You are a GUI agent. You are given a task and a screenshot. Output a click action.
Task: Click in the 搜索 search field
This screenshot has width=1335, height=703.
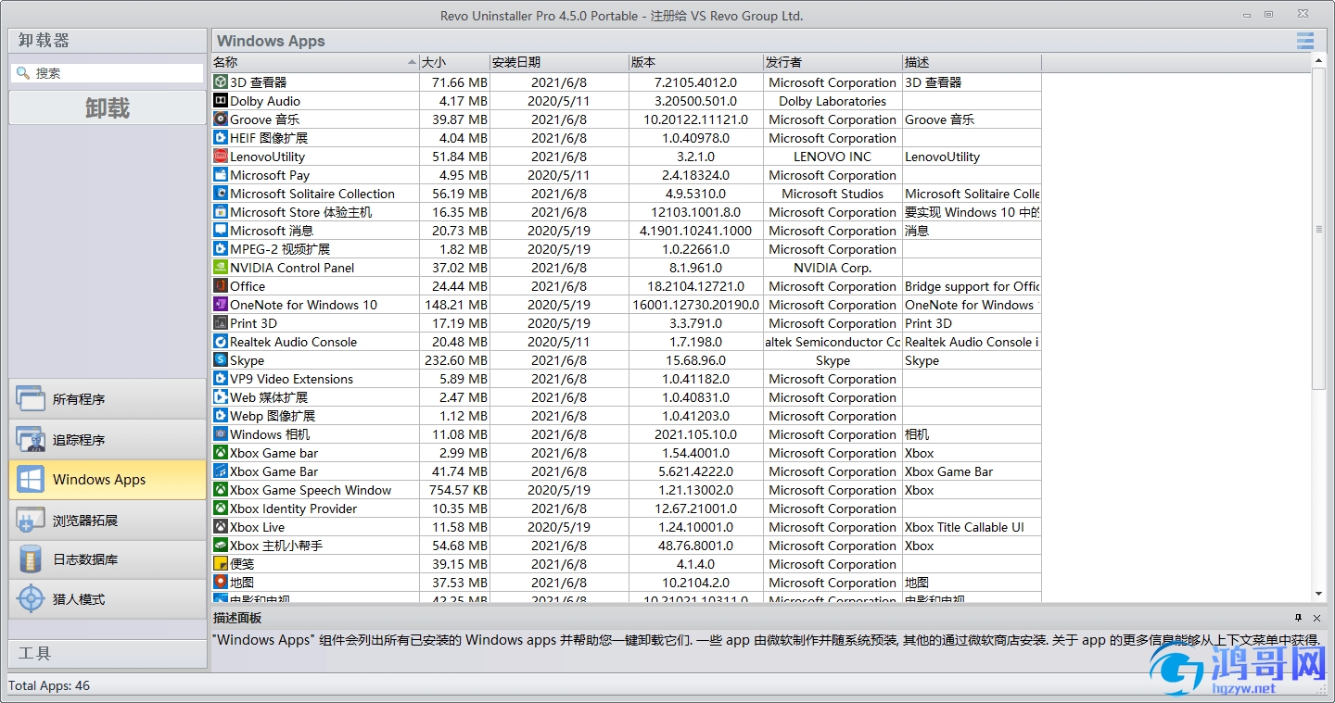click(108, 73)
